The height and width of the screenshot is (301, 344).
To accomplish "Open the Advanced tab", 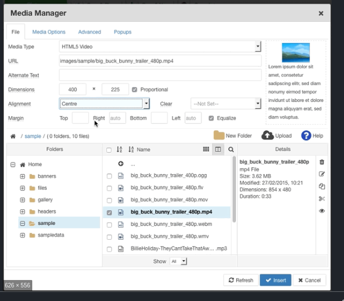I will 89,32.
